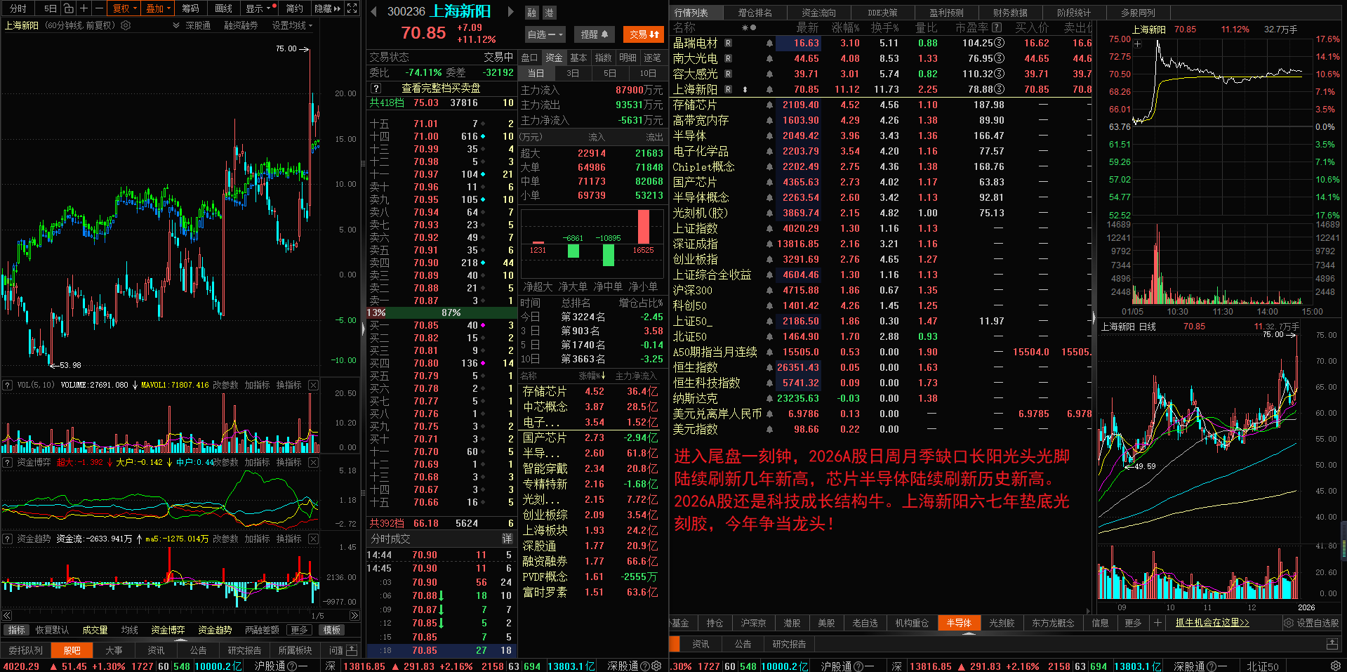This screenshot has width=1347, height=672.
Task: Switch to 资金 tab in quote panel
Action: click(x=554, y=58)
